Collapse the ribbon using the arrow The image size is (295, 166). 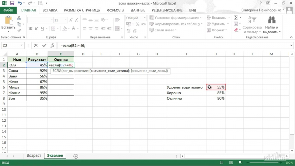pos(291,38)
